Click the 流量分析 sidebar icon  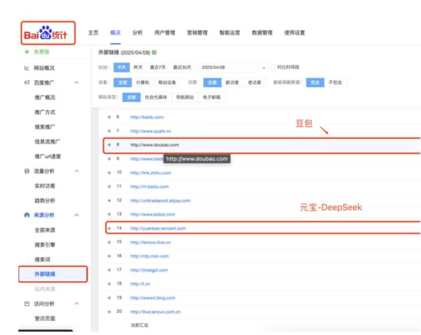pyautogui.click(x=25, y=171)
